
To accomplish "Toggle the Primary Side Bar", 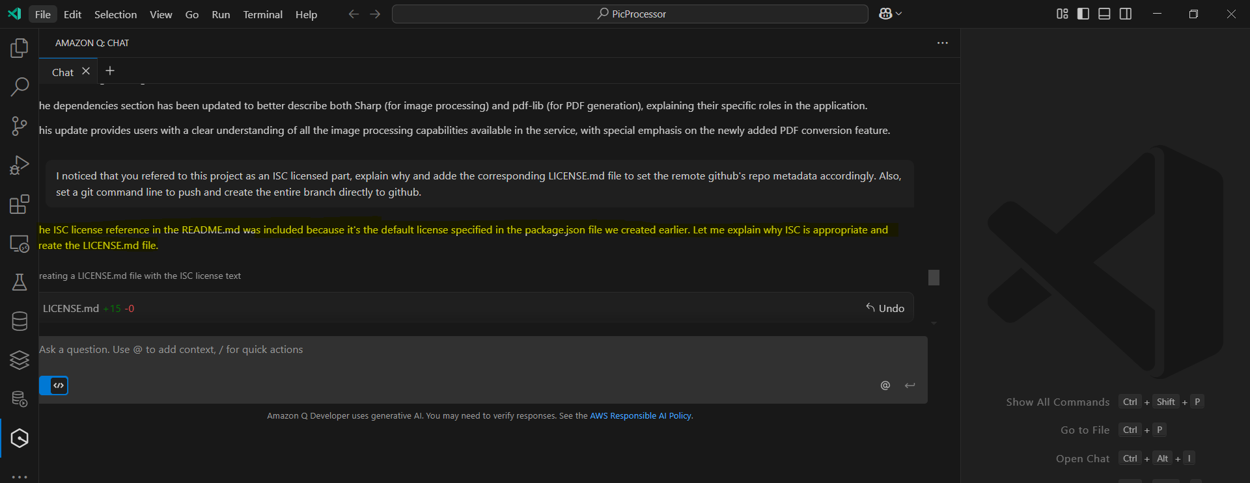I will point(1083,14).
